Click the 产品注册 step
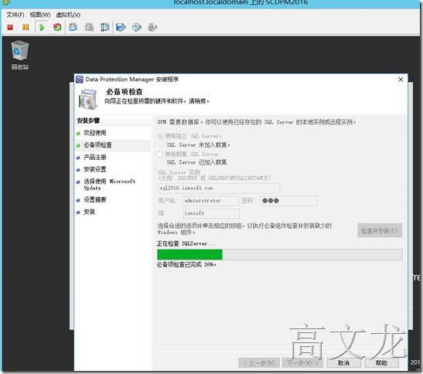Image resolution: width=423 pixels, height=374 pixels. click(94, 157)
